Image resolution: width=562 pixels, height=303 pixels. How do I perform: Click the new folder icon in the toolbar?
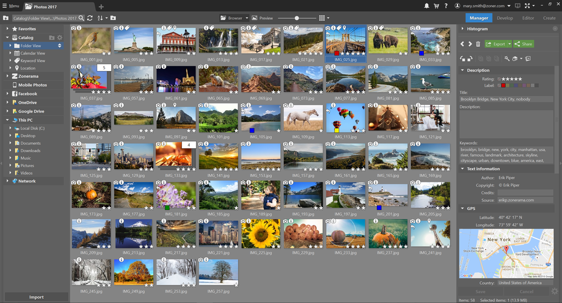tap(114, 18)
